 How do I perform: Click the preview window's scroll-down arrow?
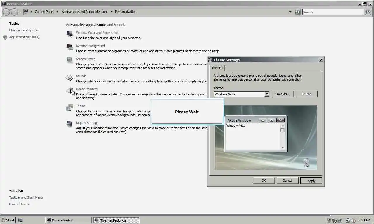click(283, 148)
